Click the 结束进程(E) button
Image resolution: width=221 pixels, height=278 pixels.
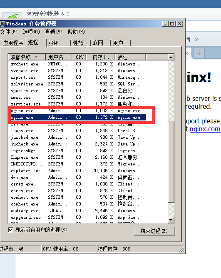point(154,231)
